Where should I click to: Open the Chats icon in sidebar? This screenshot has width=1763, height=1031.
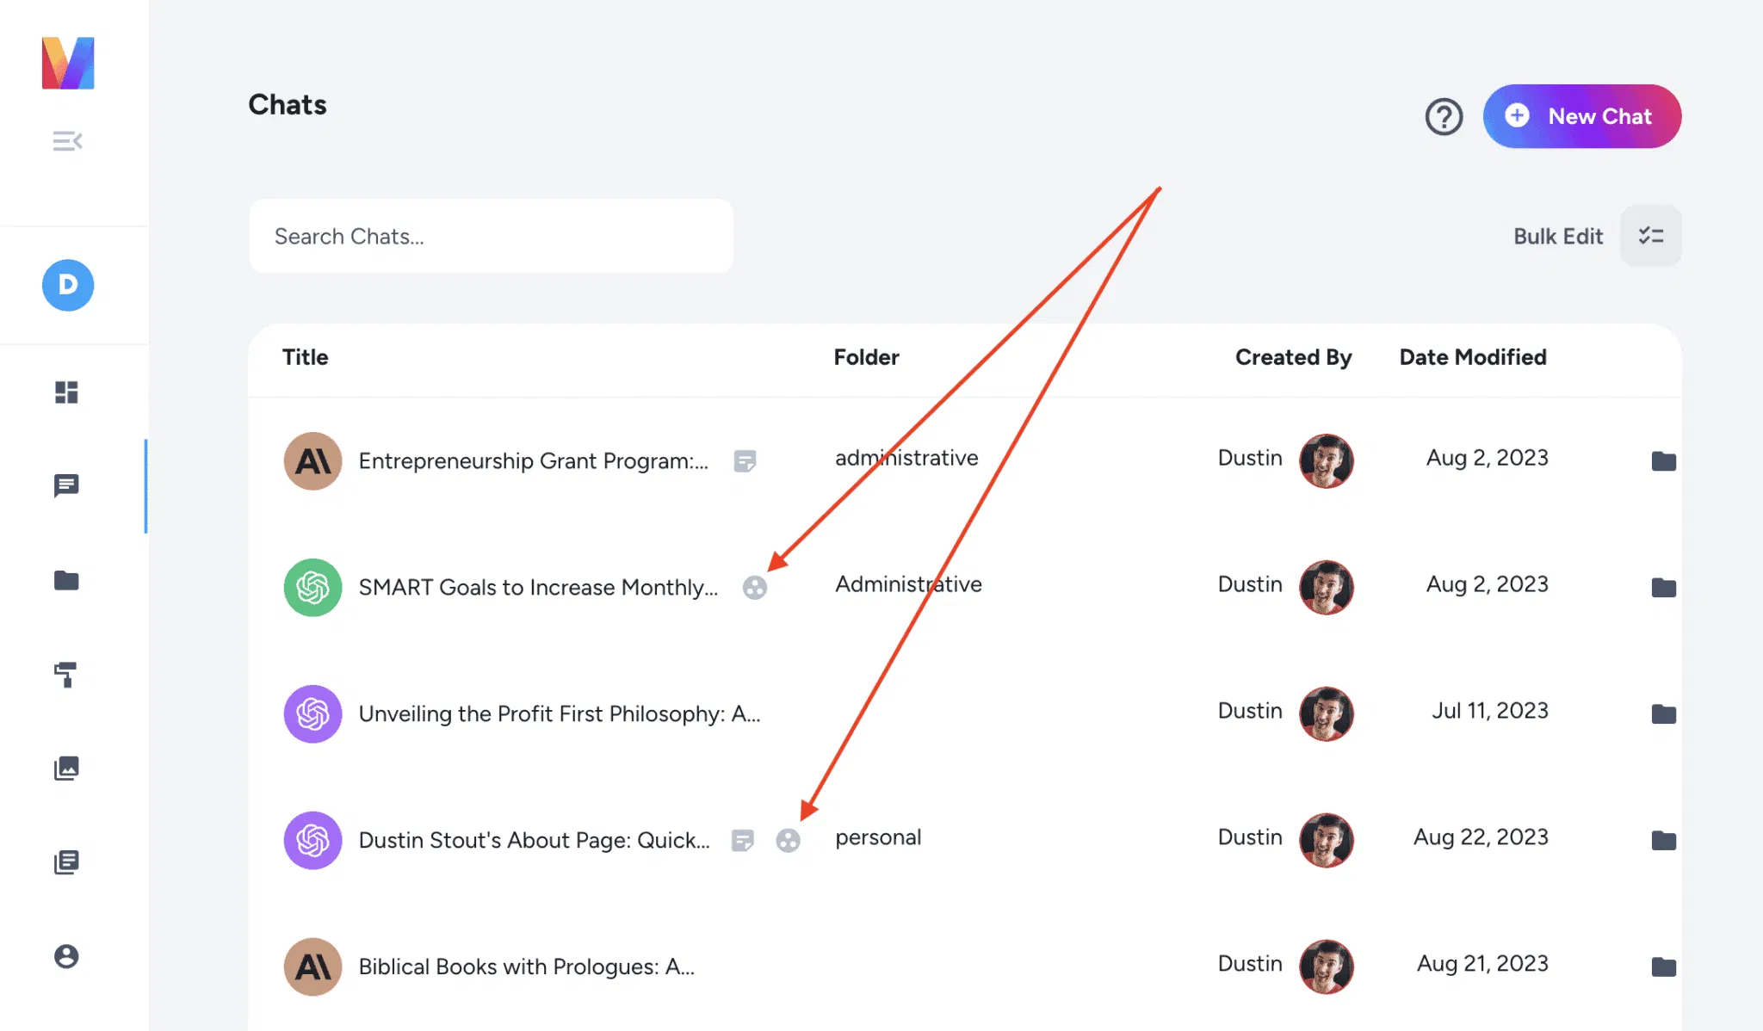[66, 485]
